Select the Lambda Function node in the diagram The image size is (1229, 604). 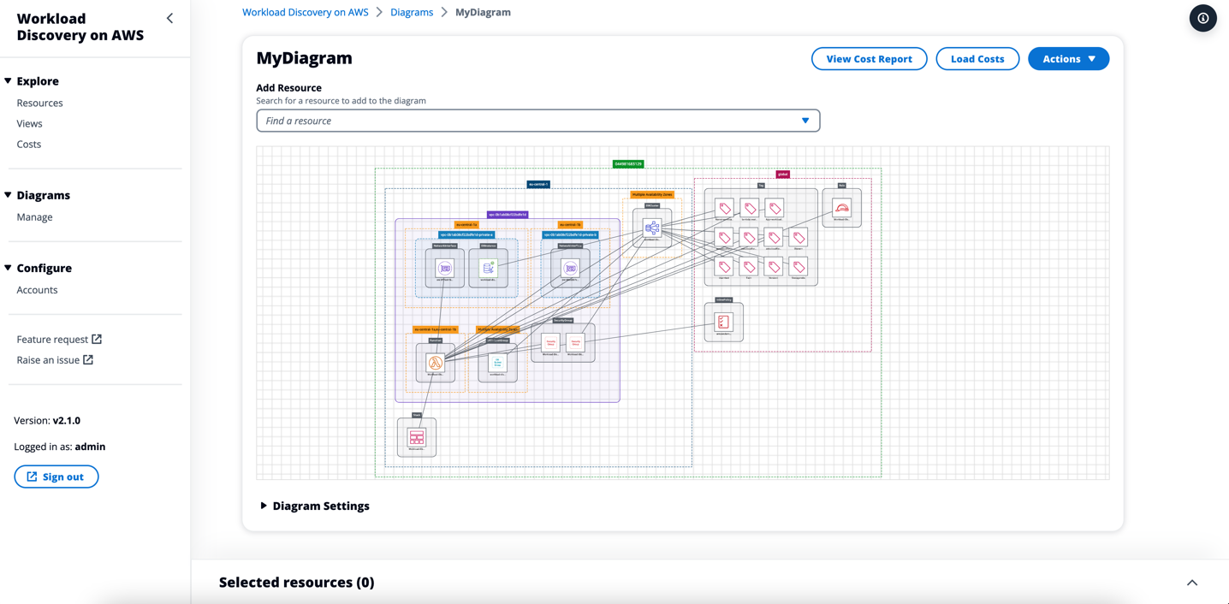pyautogui.click(x=434, y=362)
